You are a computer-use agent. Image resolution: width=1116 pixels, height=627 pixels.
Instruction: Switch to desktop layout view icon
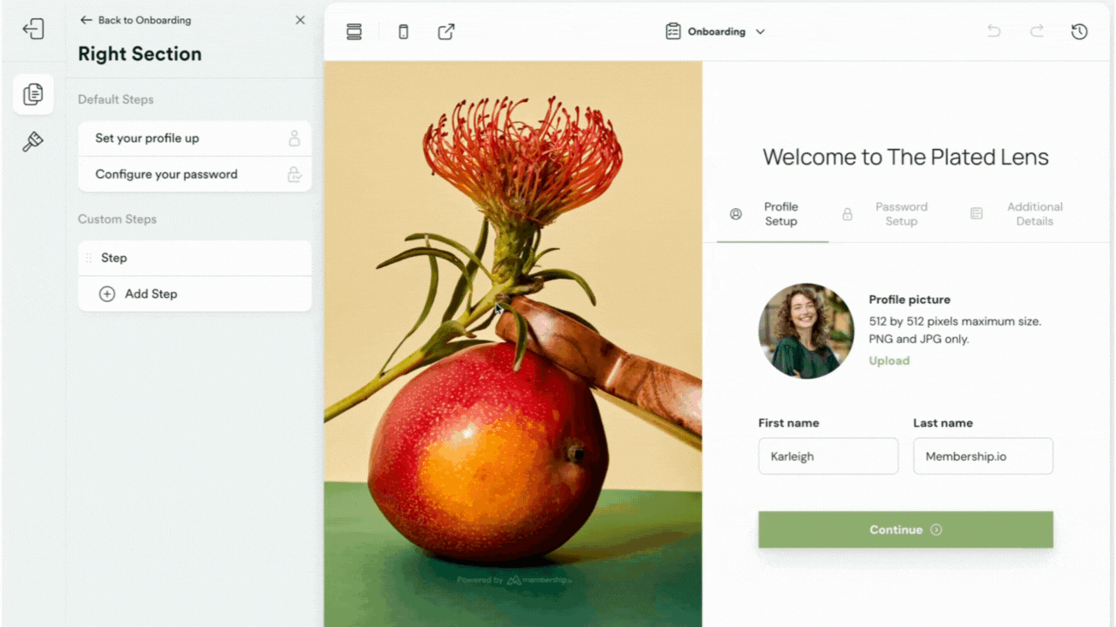[354, 32]
